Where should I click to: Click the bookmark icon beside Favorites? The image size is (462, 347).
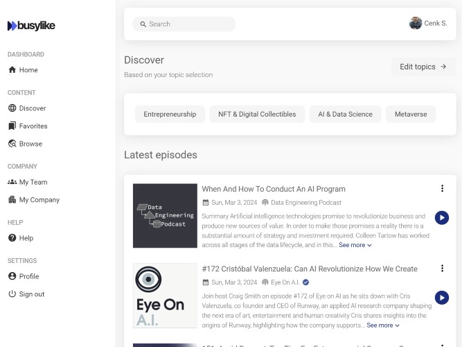[12, 126]
